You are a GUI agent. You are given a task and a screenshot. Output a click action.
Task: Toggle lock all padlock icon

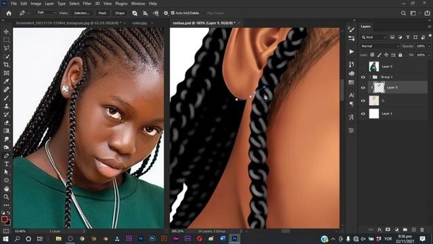[x=400, y=55]
